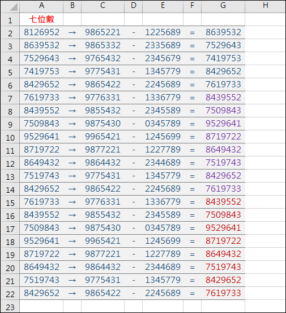
Task: Click red cell G18 containing 8719722
Action: point(223,241)
